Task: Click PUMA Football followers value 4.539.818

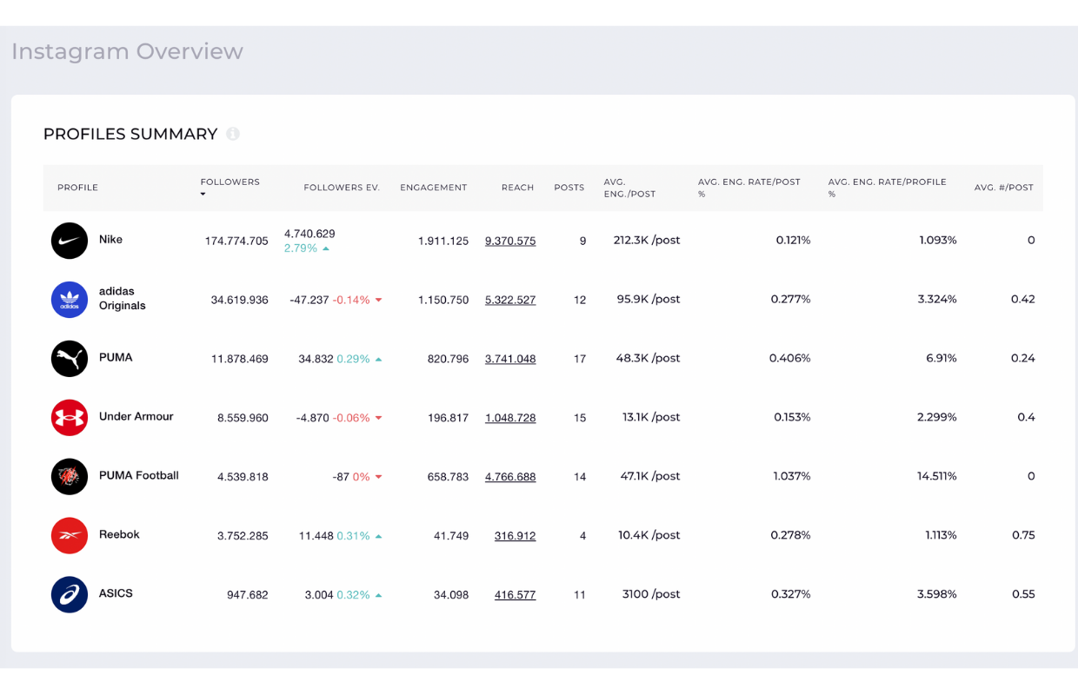Action: [243, 477]
